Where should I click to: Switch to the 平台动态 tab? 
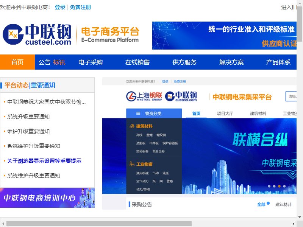click(x=17, y=85)
